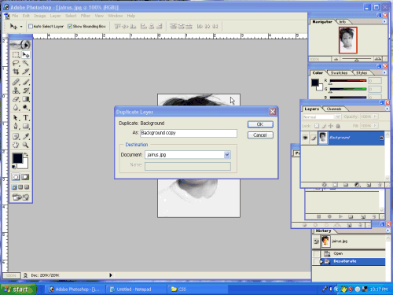Open the Layers palette flyout menu
Viewport: 393px width, 295px height.
tap(387, 109)
